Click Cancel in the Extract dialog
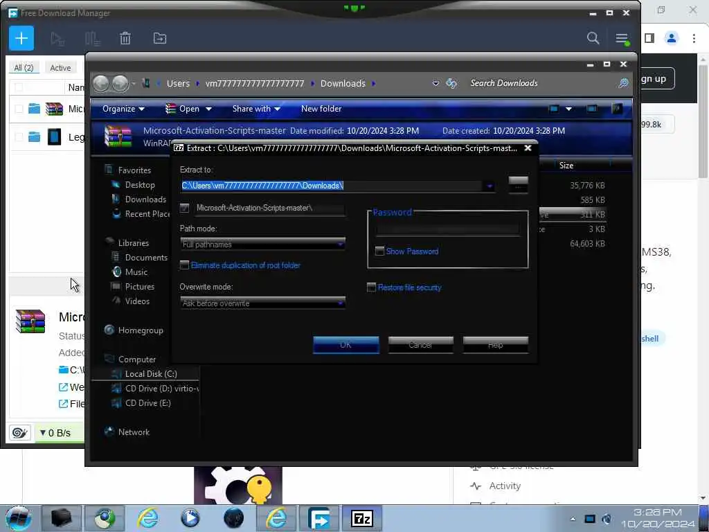Viewport: 709px width, 532px height. point(420,345)
